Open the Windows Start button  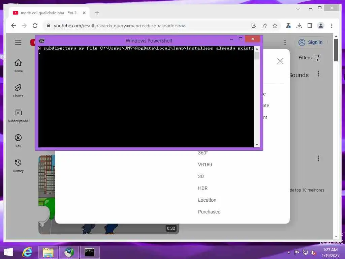click(8, 252)
